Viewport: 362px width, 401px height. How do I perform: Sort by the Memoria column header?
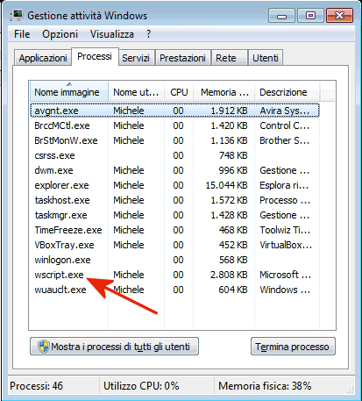pyautogui.click(x=224, y=92)
